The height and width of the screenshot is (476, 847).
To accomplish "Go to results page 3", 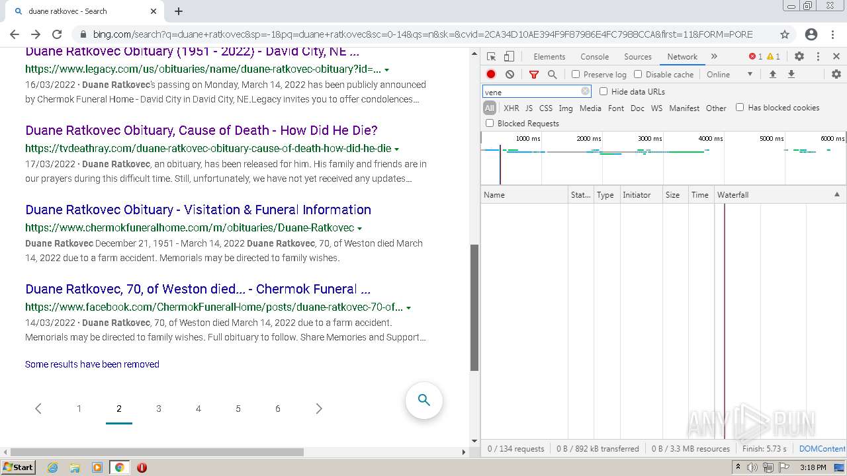I will point(159,409).
